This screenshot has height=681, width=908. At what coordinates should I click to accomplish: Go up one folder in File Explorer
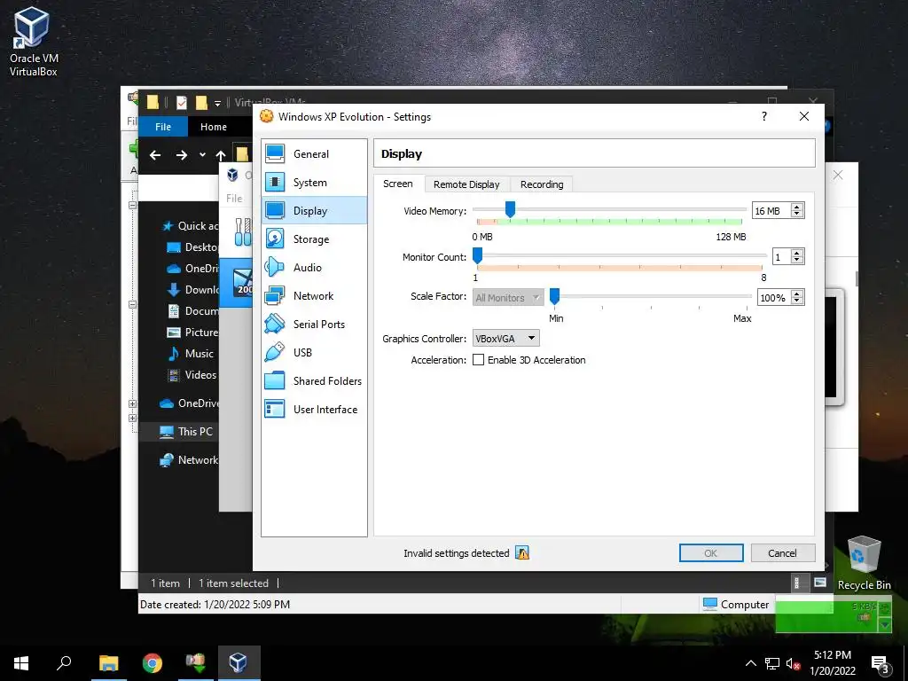pos(221,155)
